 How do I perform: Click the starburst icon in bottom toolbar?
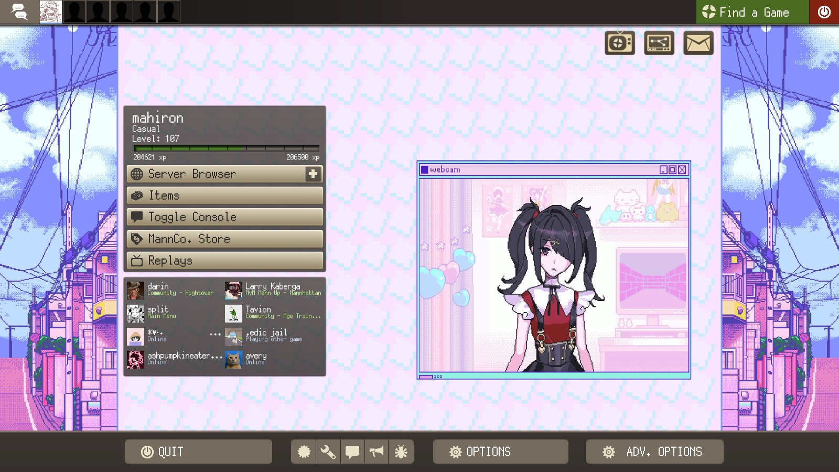304,452
